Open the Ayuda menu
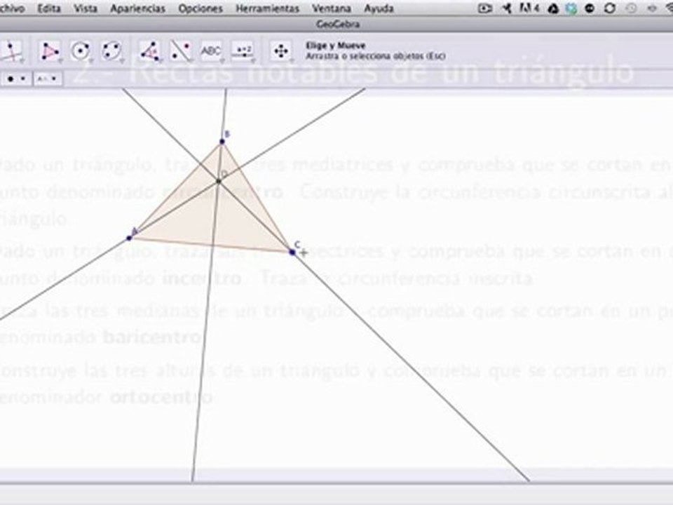 click(379, 8)
